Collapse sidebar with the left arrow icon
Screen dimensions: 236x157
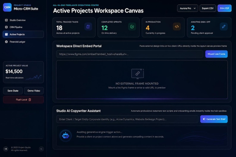tap(41, 149)
